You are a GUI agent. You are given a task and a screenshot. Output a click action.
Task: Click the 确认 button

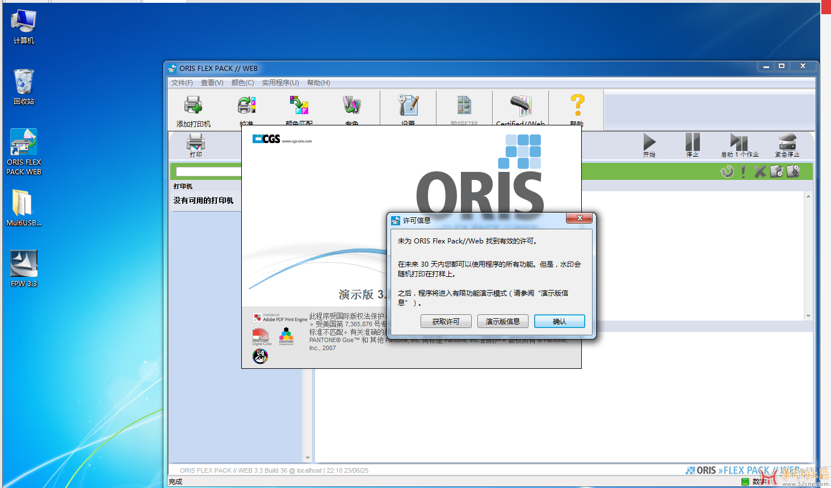tap(560, 321)
